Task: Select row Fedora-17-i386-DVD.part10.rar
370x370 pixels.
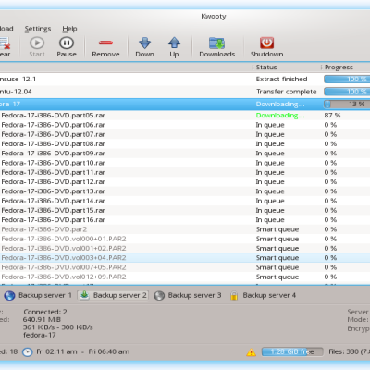Action: [x=185, y=163]
